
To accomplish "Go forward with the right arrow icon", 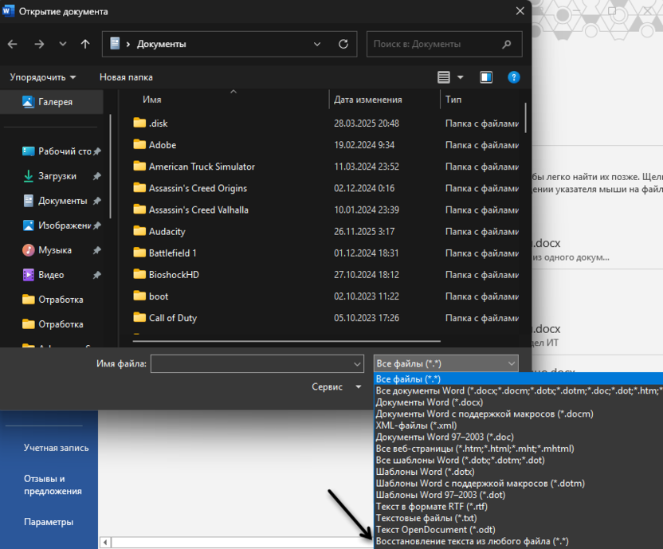I will (39, 44).
